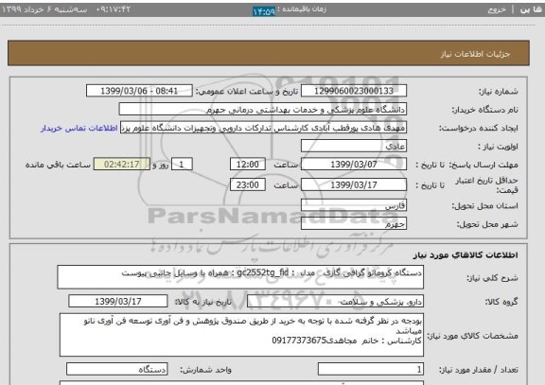Click the clock text ۰۹:۱۷:۴۲
Viewport: 545px width, 385px height.
(x=113, y=9)
